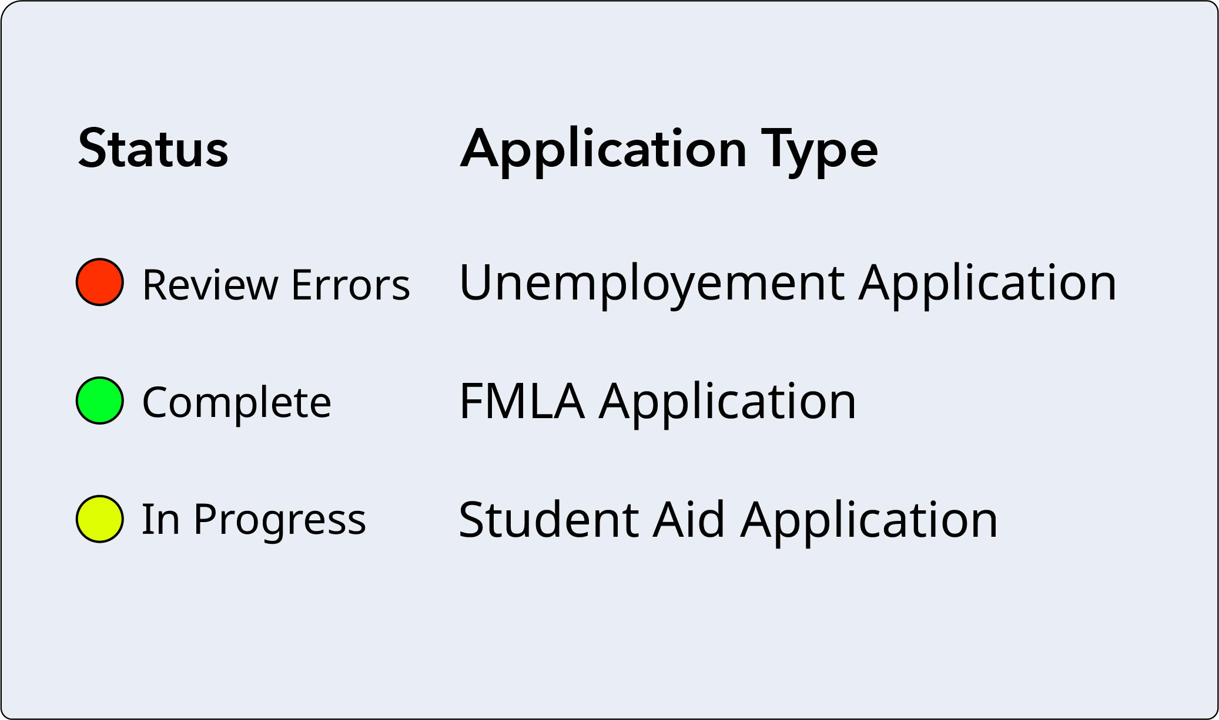The height and width of the screenshot is (720, 1219).
Task: Click the word Unemployement in first row
Action: tap(651, 283)
